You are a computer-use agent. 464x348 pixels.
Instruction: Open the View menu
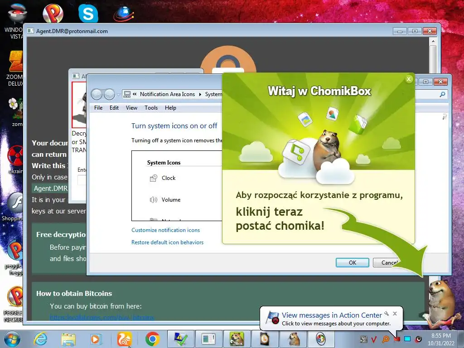[131, 108]
